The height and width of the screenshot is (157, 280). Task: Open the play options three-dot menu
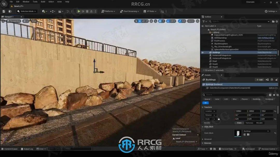pos(95,11)
